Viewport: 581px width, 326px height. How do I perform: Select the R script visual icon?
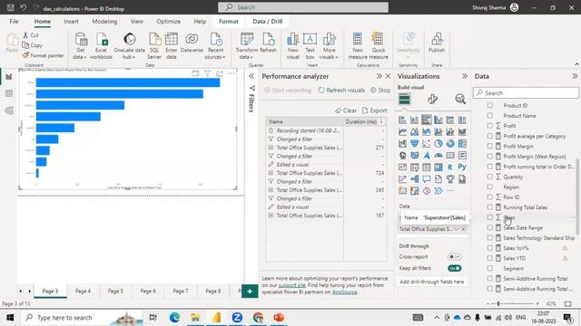click(x=450, y=167)
